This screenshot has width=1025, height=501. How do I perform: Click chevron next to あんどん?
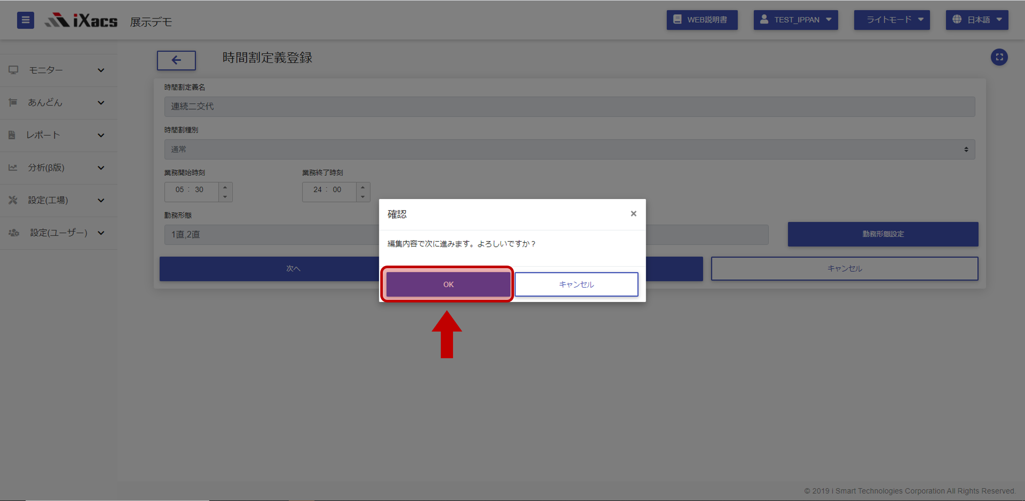coord(101,103)
